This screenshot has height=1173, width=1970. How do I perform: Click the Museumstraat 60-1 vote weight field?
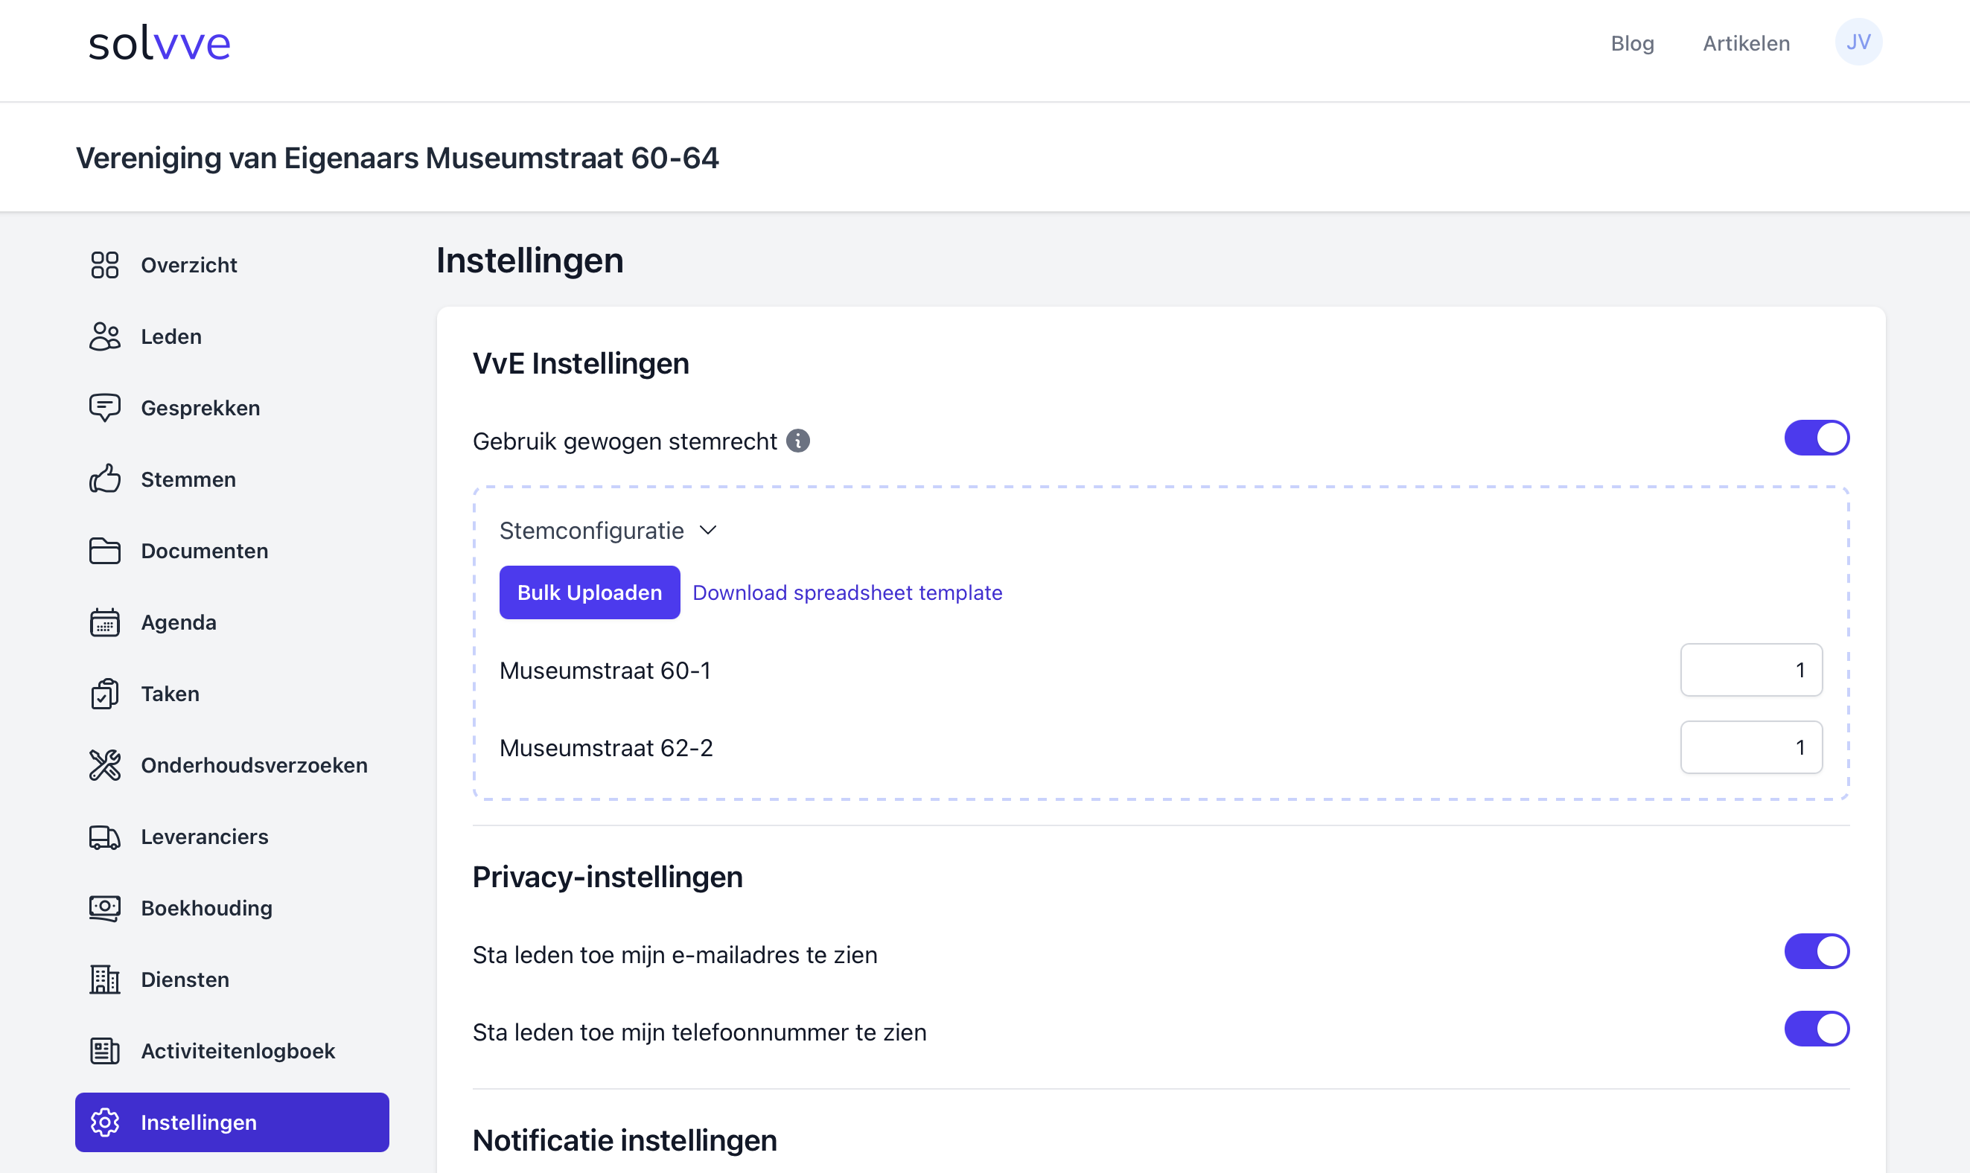click(x=1750, y=671)
